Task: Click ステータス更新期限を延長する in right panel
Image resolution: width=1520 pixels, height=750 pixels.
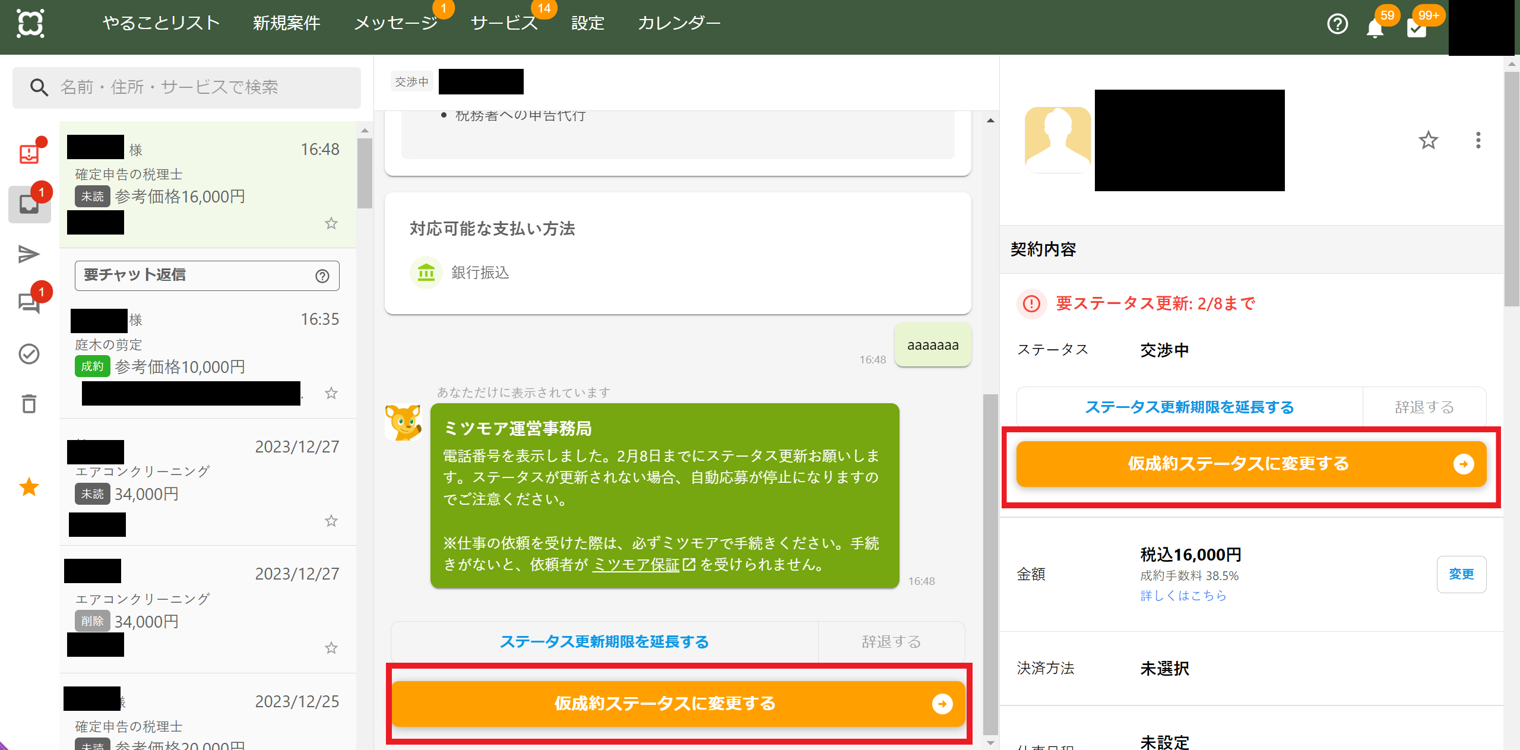Action: [1190, 407]
